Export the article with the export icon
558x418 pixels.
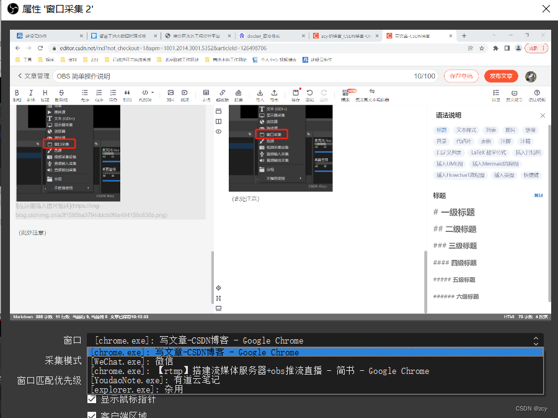275,93
